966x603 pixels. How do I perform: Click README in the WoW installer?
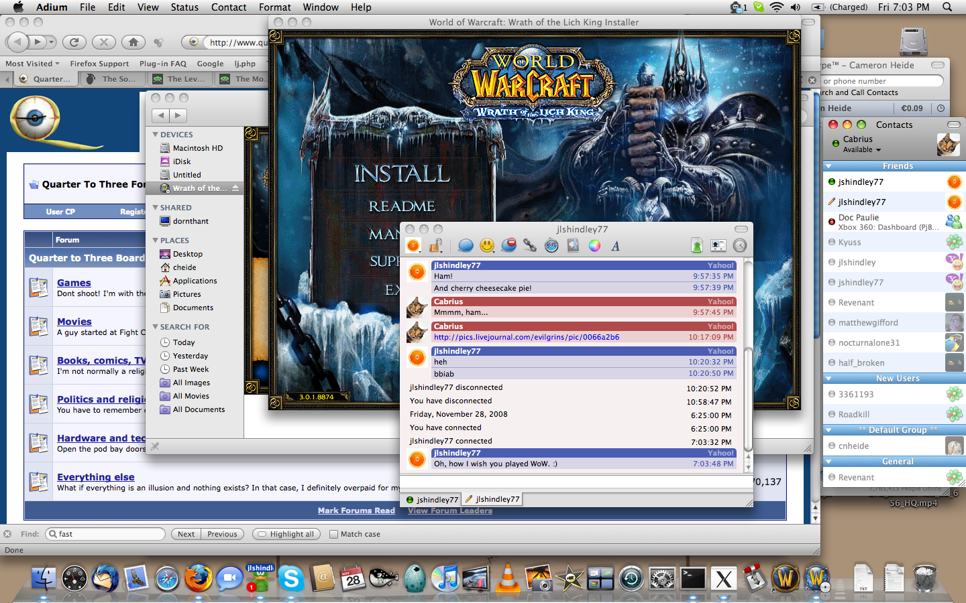click(x=402, y=206)
